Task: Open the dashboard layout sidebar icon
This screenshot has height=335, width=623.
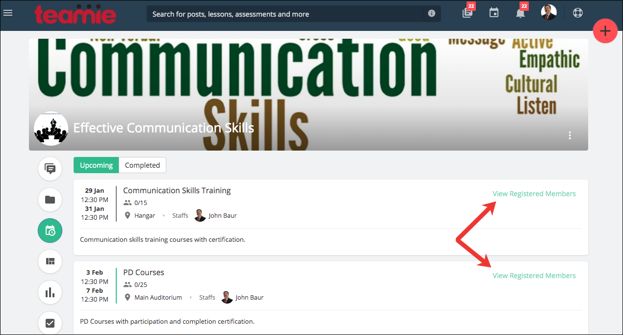Action: [x=50, y=261]
